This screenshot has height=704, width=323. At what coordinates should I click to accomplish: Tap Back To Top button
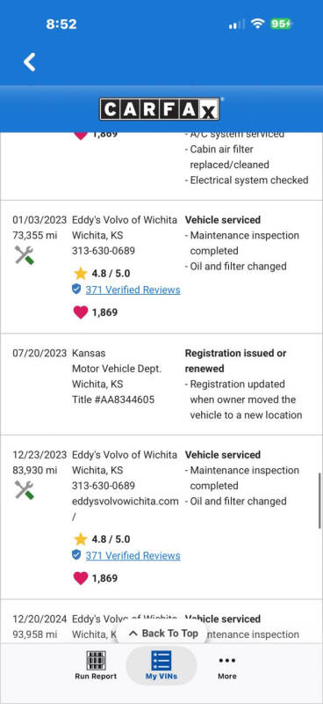(163, 634)
